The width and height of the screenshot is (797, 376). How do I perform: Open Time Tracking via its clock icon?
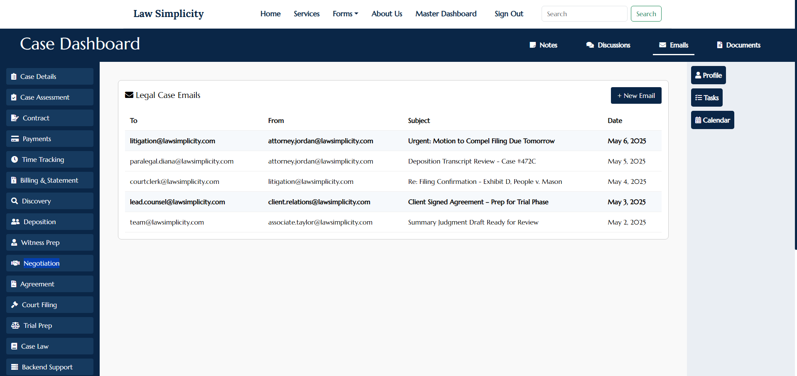[x=15, y=159]
